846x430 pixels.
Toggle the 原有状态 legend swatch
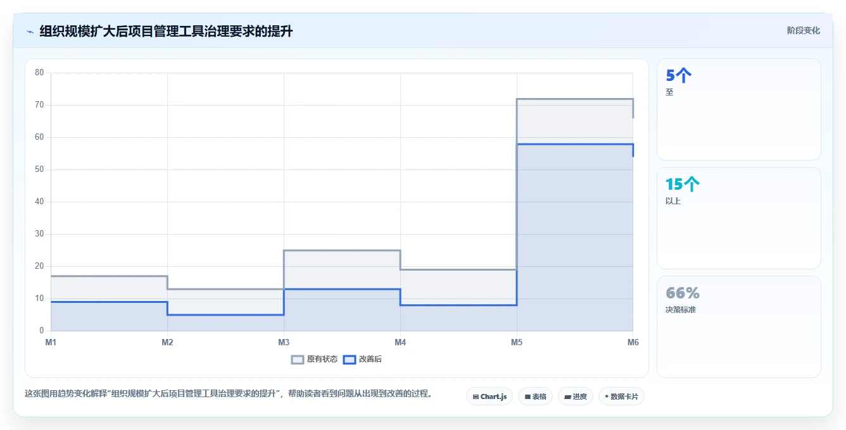[298, 359]
